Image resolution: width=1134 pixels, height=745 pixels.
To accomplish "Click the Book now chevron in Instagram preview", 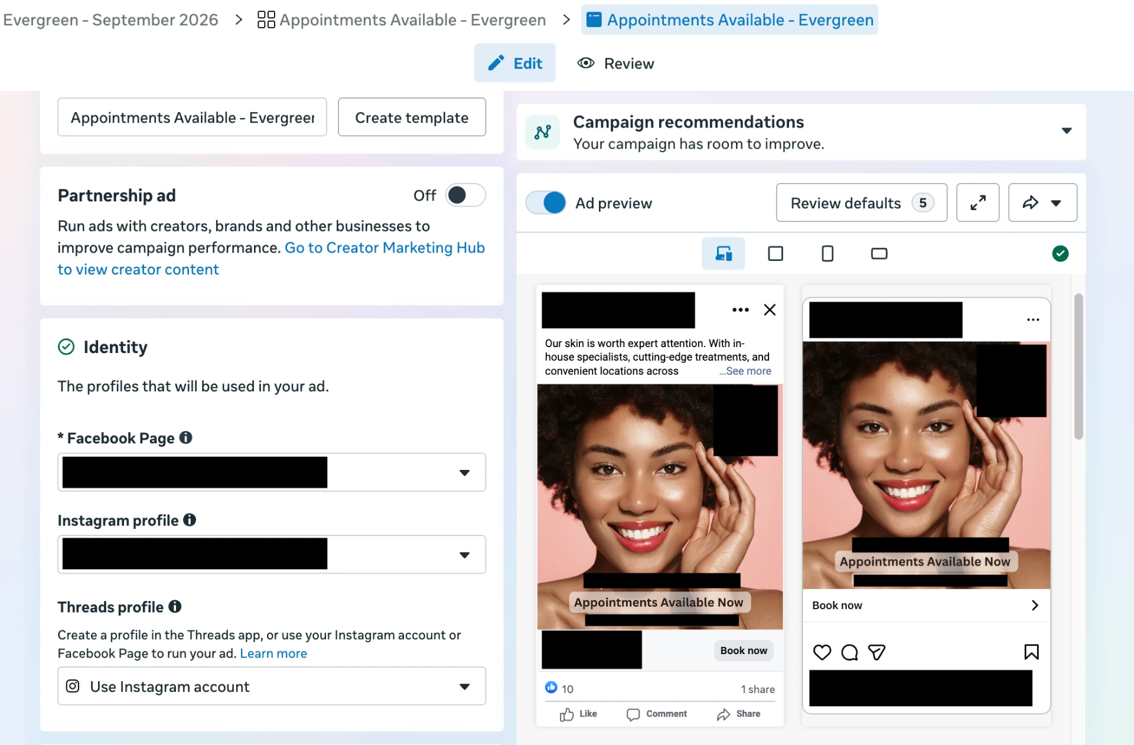I will pos(1034,605).
